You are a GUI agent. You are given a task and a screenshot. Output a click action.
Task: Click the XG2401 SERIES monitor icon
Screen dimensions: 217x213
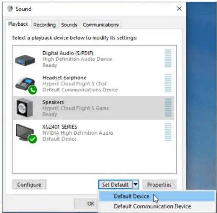coord(26,133)
